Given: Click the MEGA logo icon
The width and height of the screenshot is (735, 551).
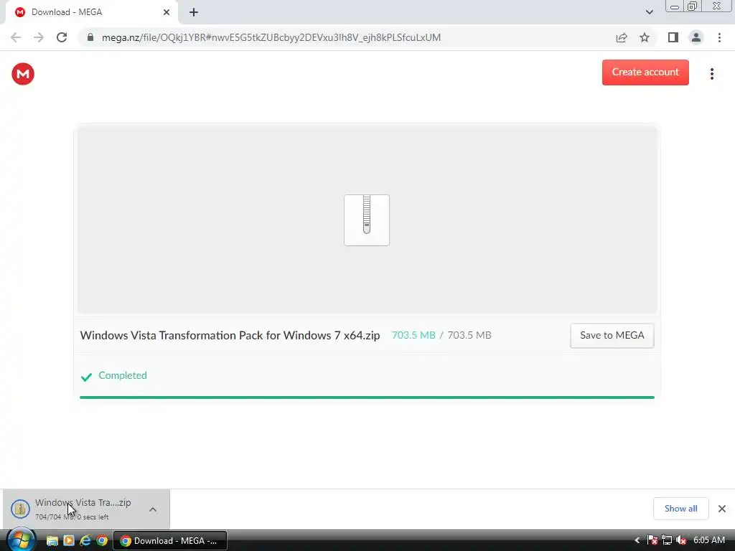Looking at the screenshot, I should point(23,74).
